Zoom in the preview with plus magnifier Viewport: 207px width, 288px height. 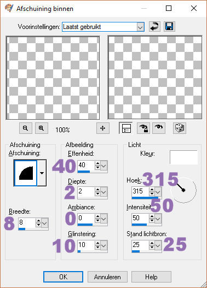(x=42, y=128)
